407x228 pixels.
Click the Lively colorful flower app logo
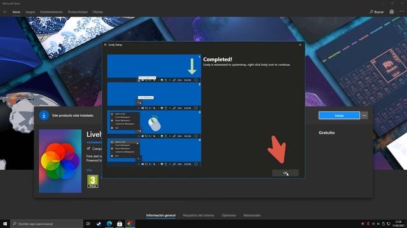[x=60, y=161]
